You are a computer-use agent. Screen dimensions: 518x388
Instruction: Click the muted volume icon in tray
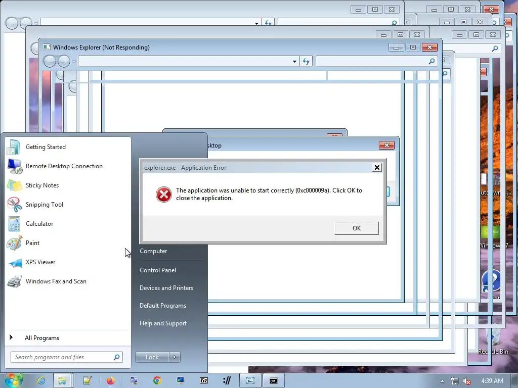(467, 381)
